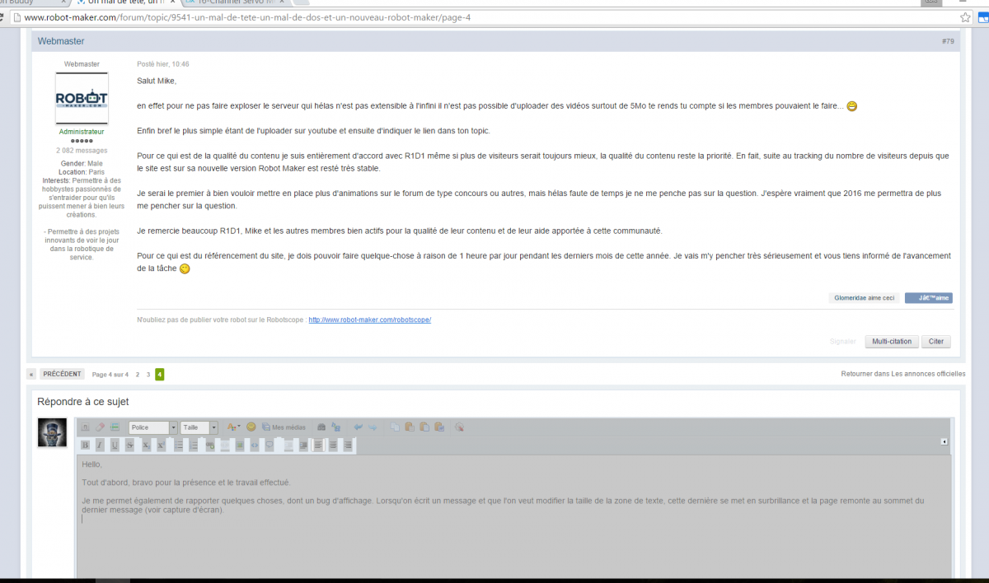The width and height of the screenshot is (989, 583).
Task: Click current page 4 indicator
Action: pos(160,375)
